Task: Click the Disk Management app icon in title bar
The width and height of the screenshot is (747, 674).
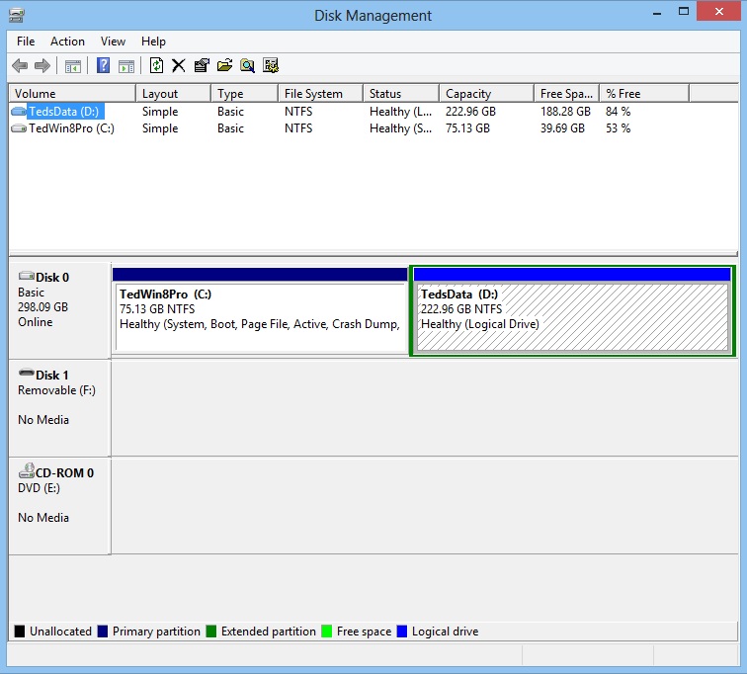Action: click(x=17, y=15)
